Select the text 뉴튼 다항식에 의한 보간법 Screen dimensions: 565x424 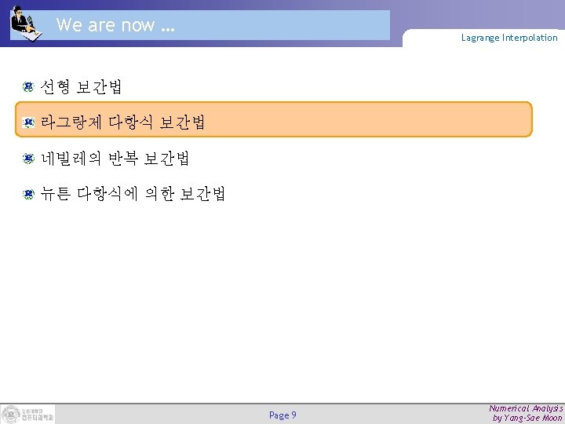pos(133,194)
